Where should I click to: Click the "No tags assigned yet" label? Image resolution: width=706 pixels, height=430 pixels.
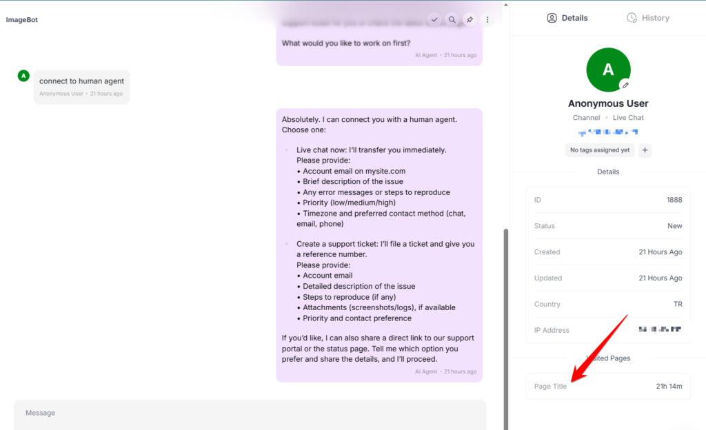(x=599, y=150)
